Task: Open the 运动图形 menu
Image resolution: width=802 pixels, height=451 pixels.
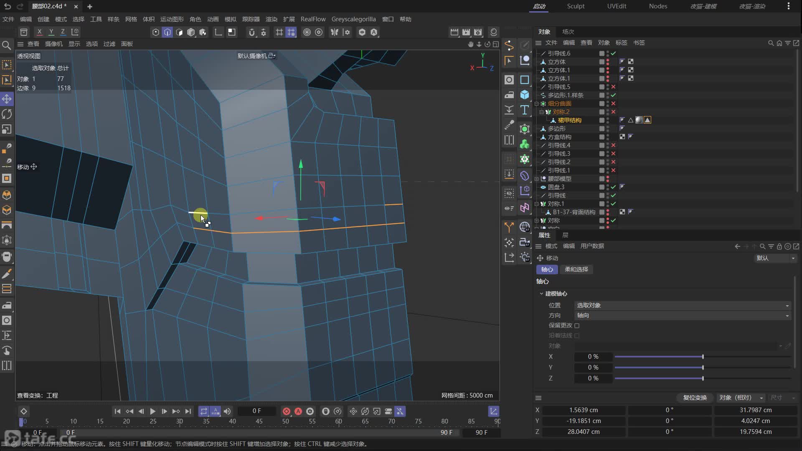Action: [172, 19]
